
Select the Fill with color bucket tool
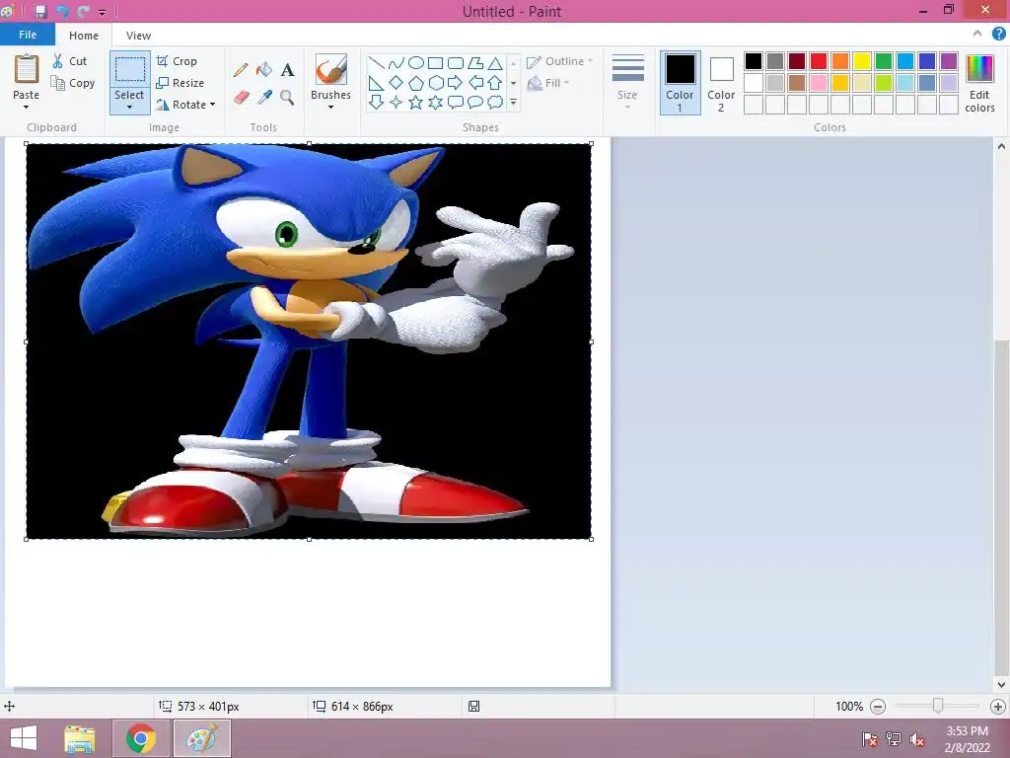point(264,70)
